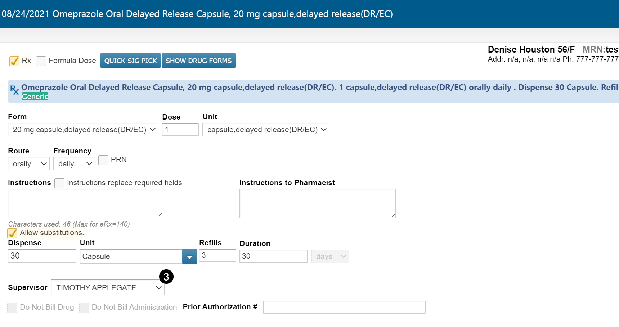
Task: Uncheck the Rx checkbox
Action: [x=14, y=61]
